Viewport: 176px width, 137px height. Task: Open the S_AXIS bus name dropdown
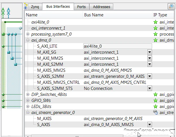(x=149, y=125)
